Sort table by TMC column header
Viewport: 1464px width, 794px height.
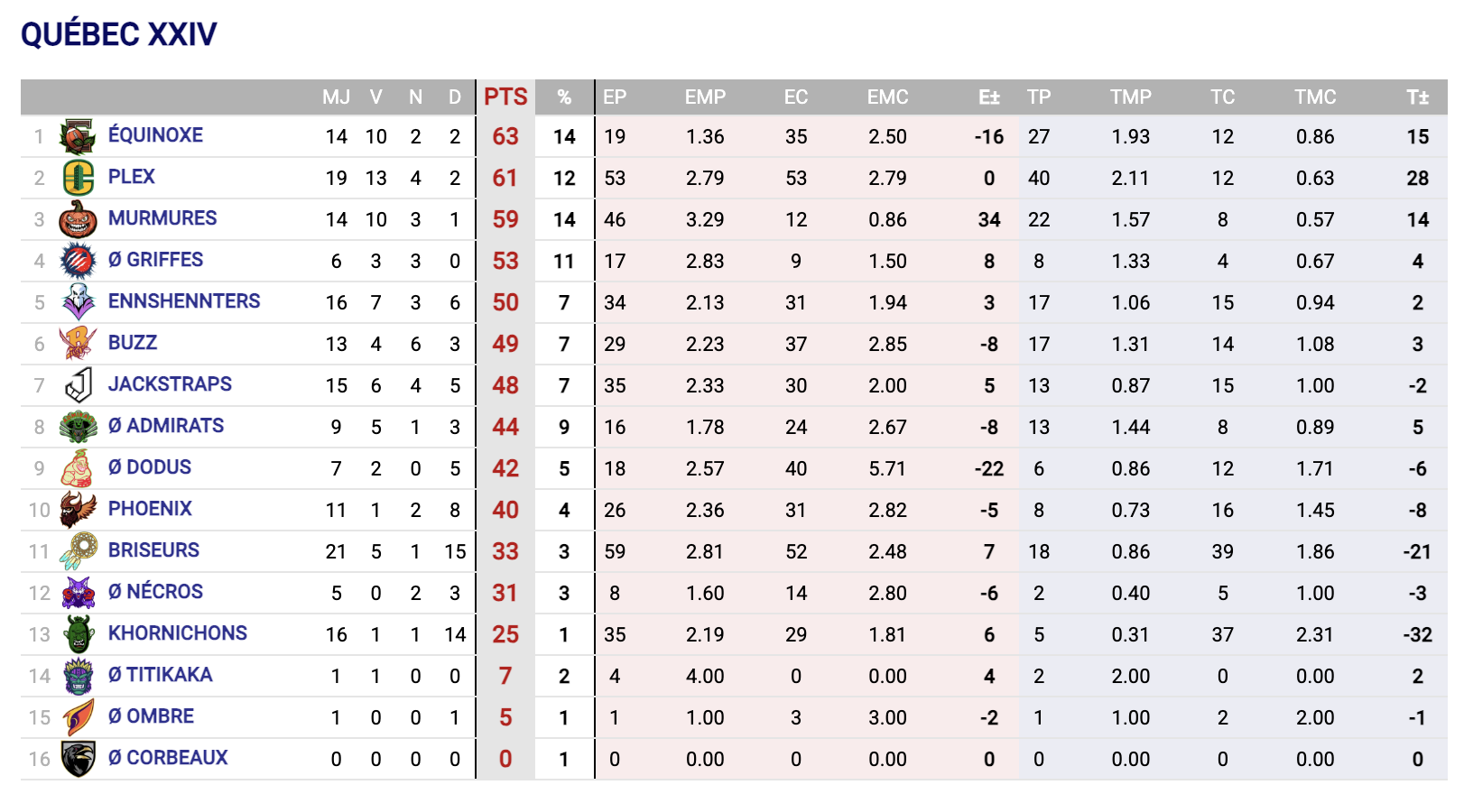pos(1315,97)
